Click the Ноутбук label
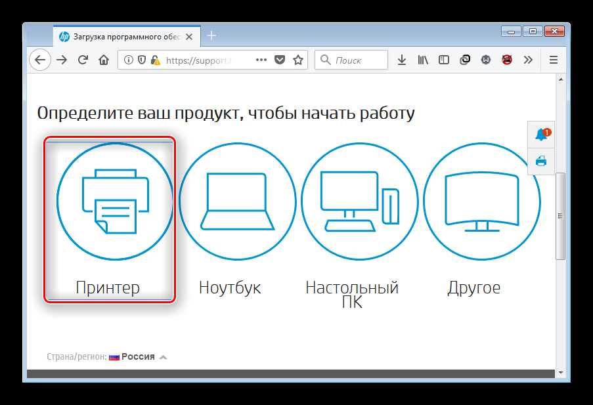This screenshot has width=593, height=405. pyautogui.click(x=230, y=288)
